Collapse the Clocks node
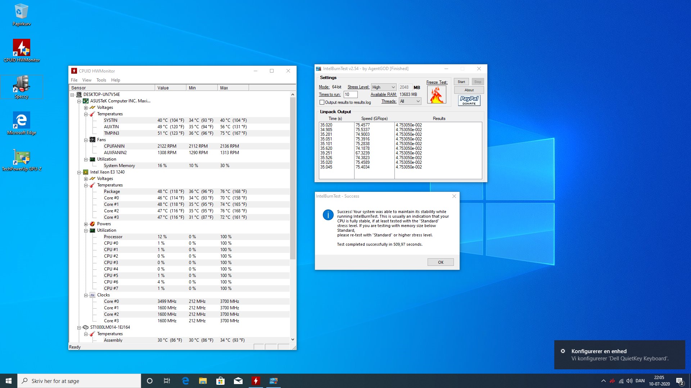 click(x=86, y=295)
